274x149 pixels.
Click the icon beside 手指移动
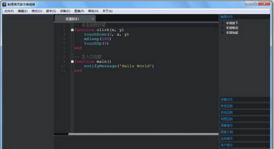pyautogui.click(x=223, y=28)
